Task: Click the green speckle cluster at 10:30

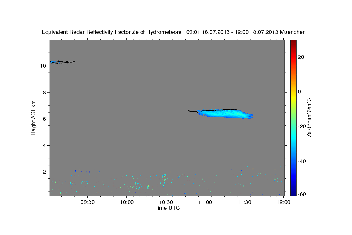Action: [x=164, y=177]
